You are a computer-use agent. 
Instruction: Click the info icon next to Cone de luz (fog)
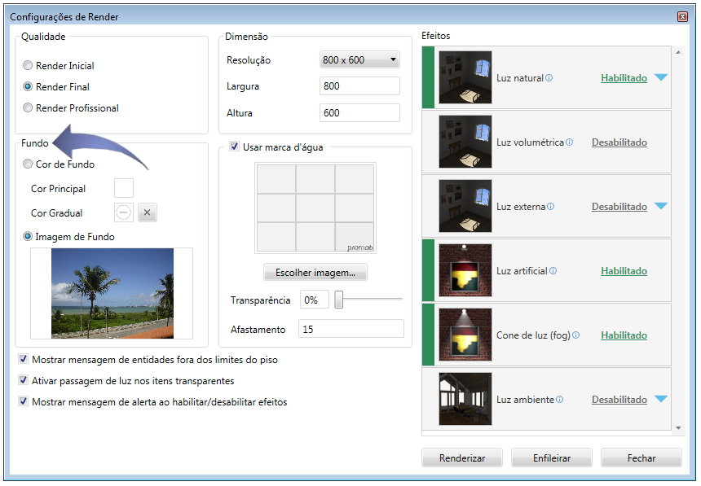[575, 335]
